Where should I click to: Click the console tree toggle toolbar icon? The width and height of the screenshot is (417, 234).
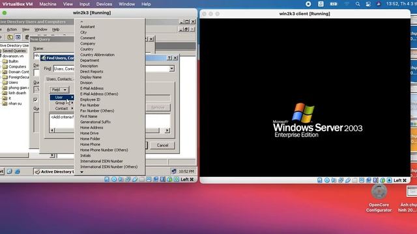coord(18,37)
